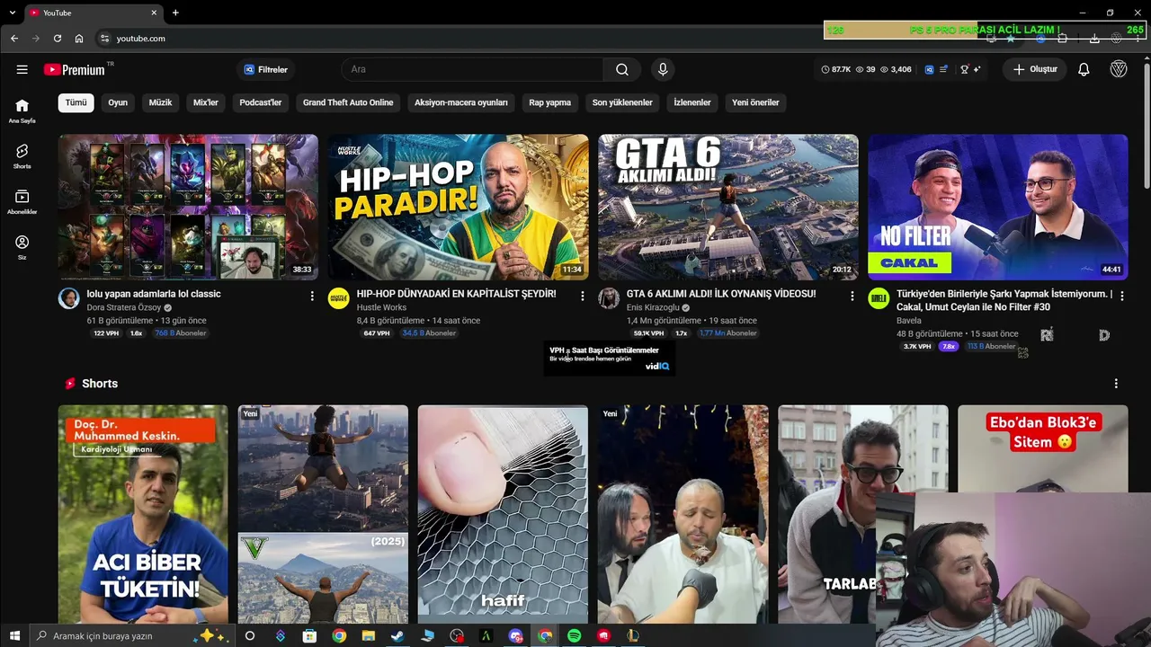This screenshot has height=647, width=1151.
Task: Select the Grand Theft Auto Online chip
Action: click(348, 102)
